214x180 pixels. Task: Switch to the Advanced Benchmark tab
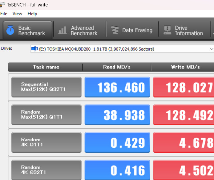point(80,30)
